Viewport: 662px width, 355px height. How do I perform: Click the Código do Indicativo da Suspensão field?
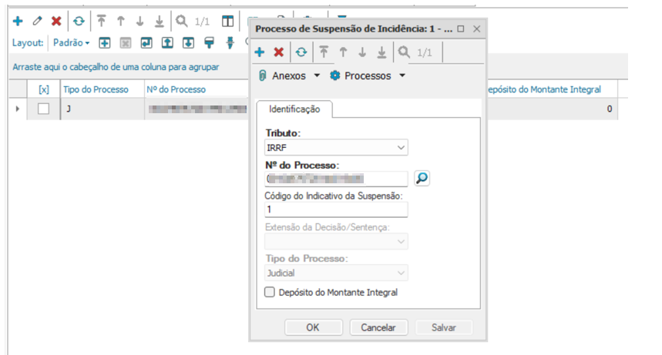click(336, 210)
